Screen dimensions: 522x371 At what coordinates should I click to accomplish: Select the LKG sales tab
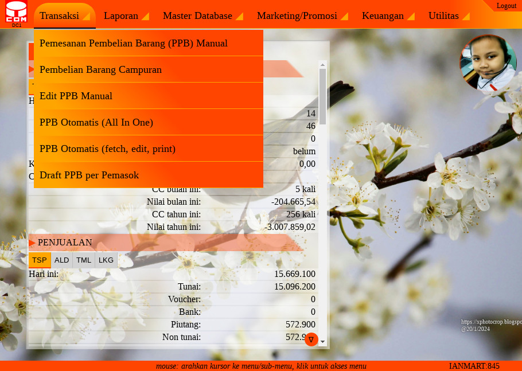(106, 260)
